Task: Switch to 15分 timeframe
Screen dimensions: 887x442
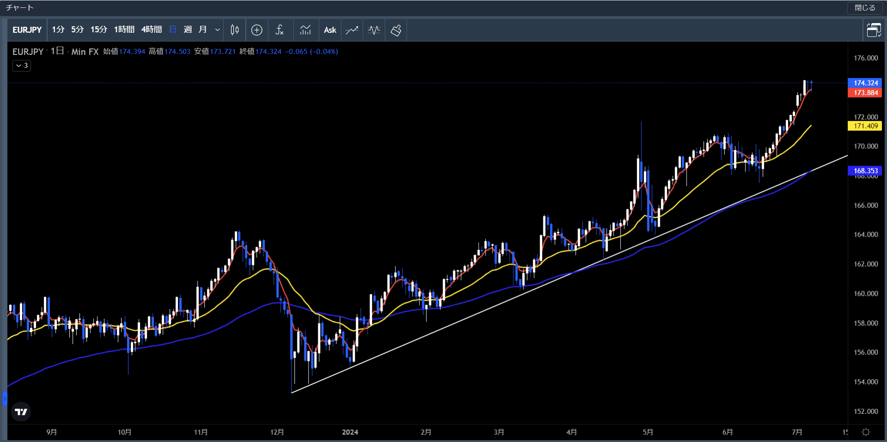Action: 98,30
